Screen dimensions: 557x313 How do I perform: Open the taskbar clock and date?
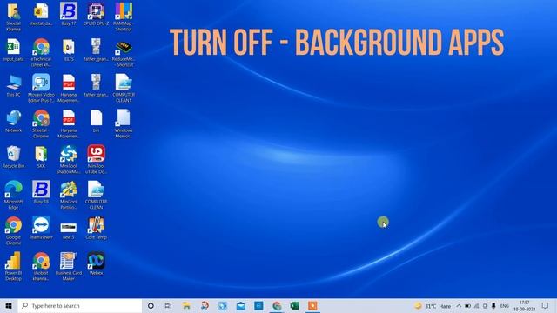(x=524, y=306)
